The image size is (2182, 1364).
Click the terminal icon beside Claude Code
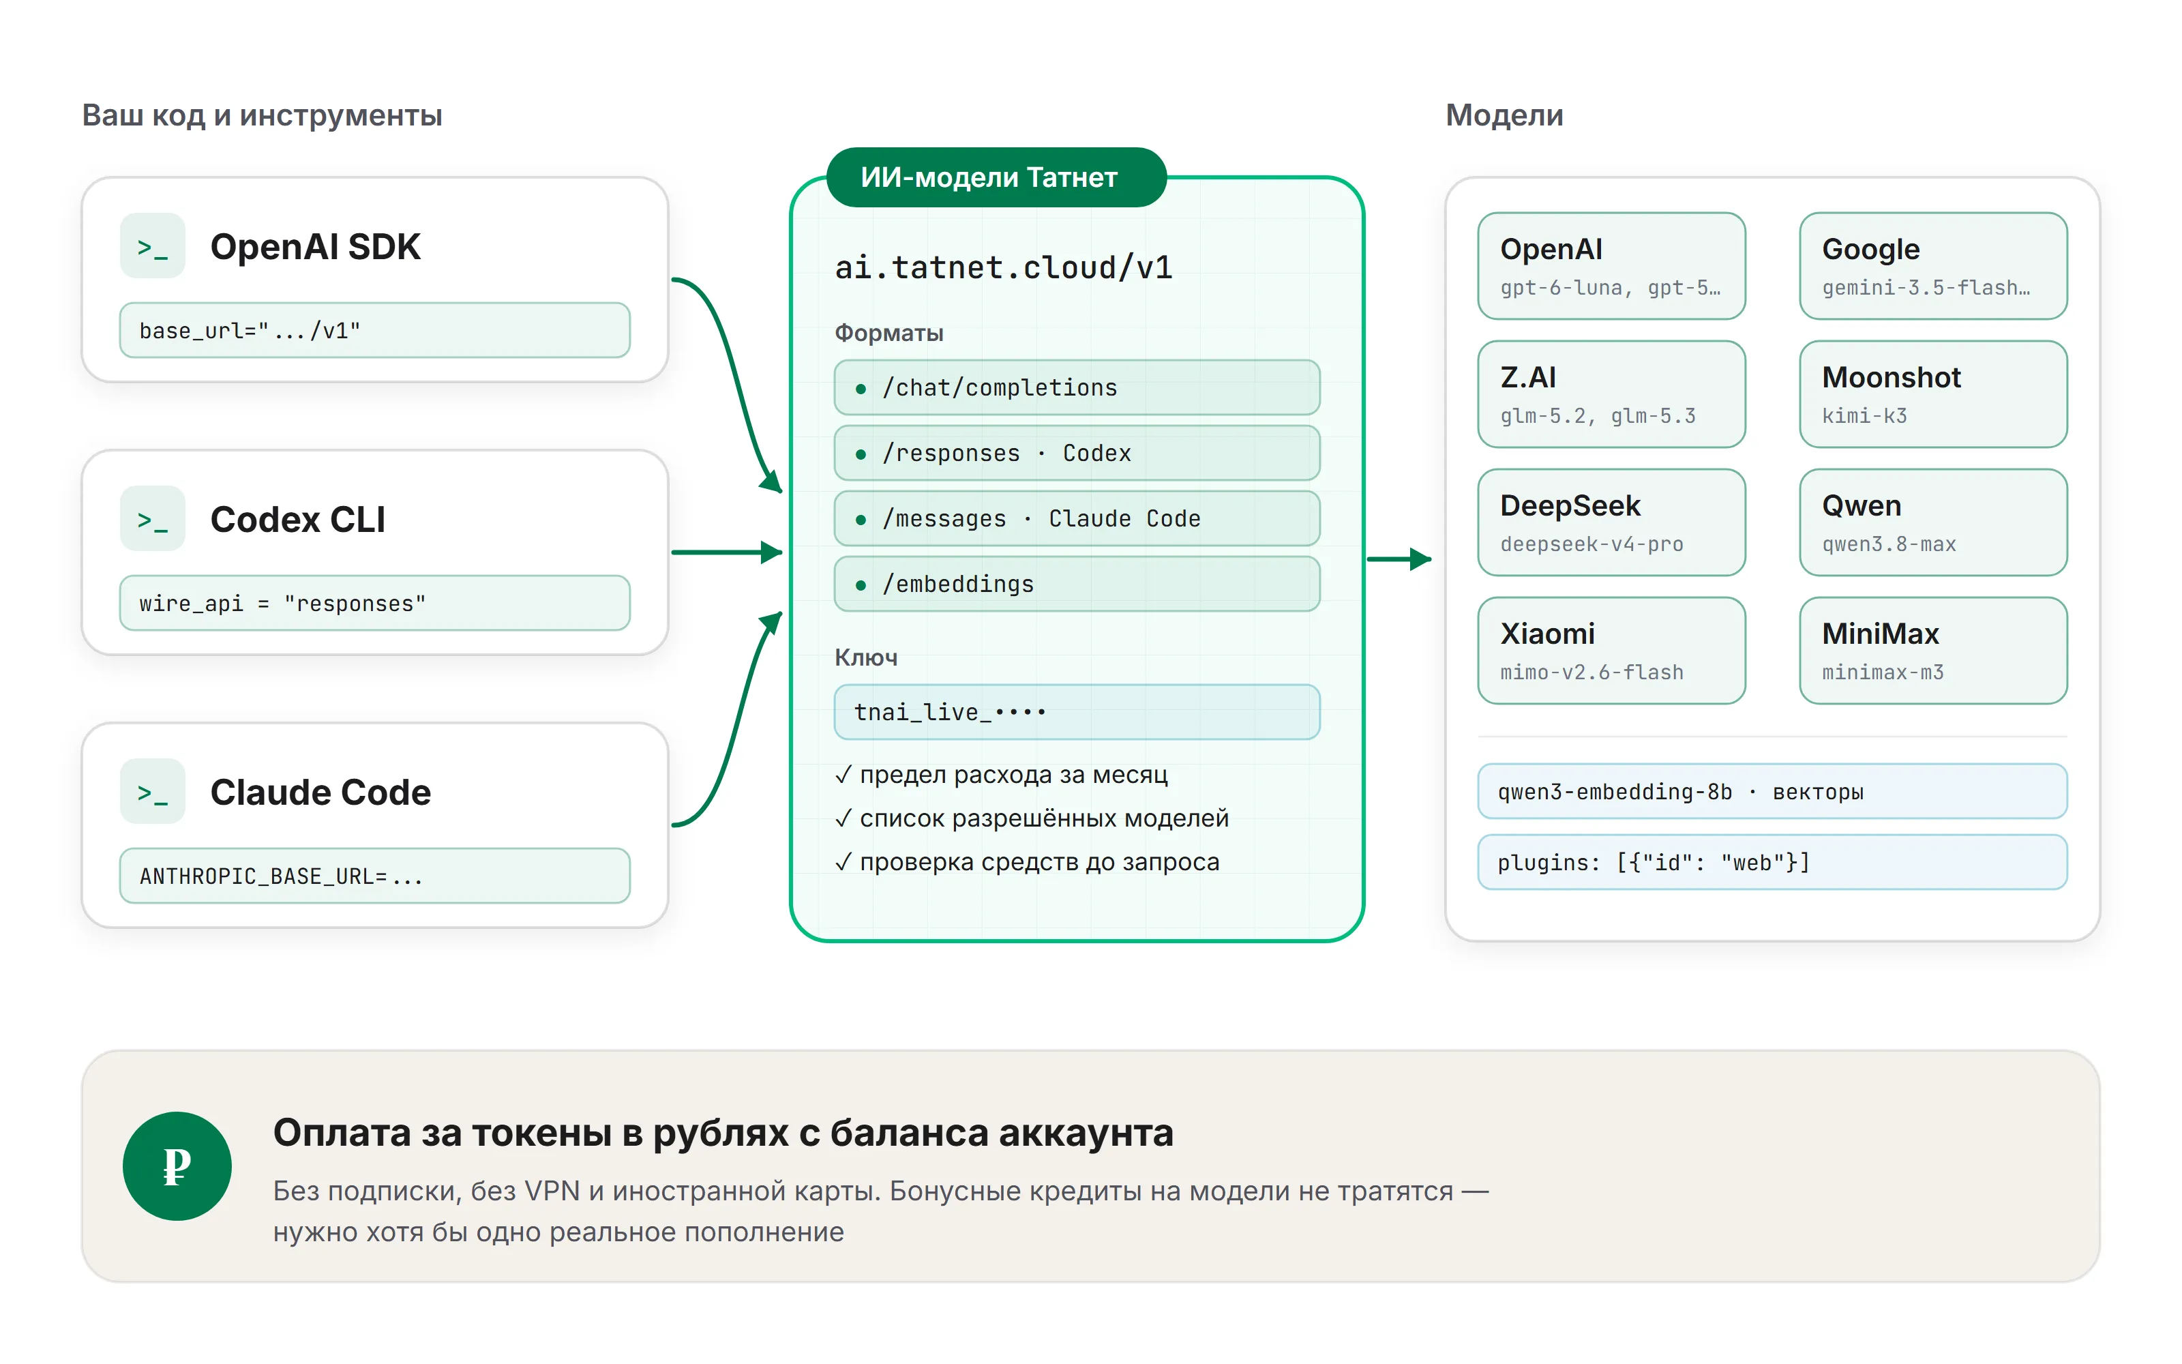pos(152,792)
